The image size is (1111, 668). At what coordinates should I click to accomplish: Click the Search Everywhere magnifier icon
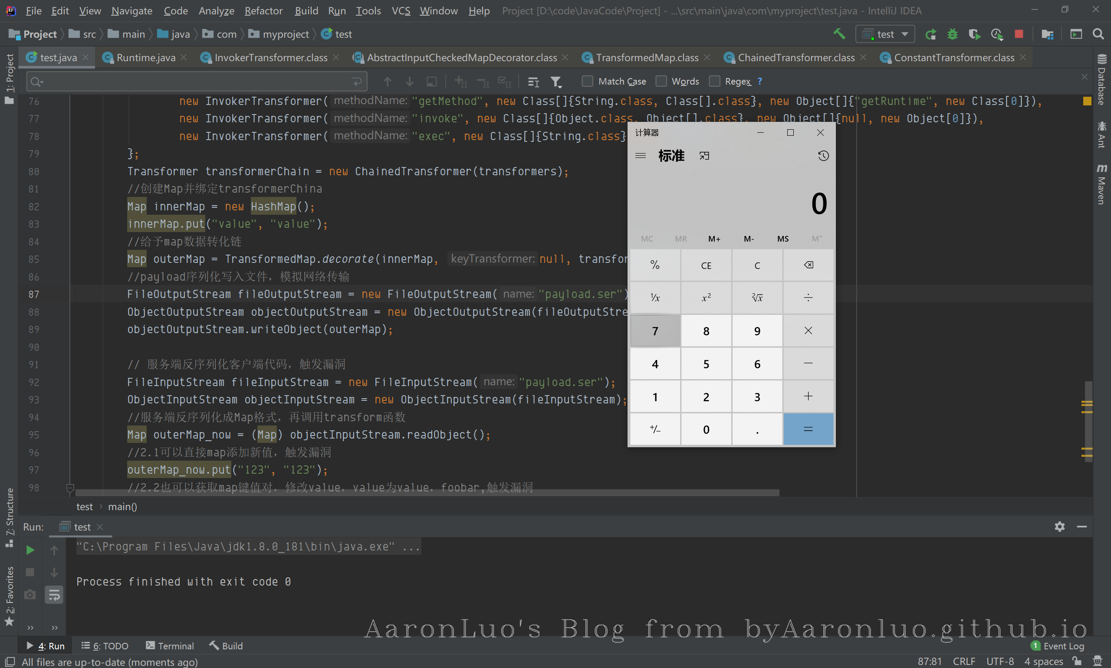click(1098, 34)
